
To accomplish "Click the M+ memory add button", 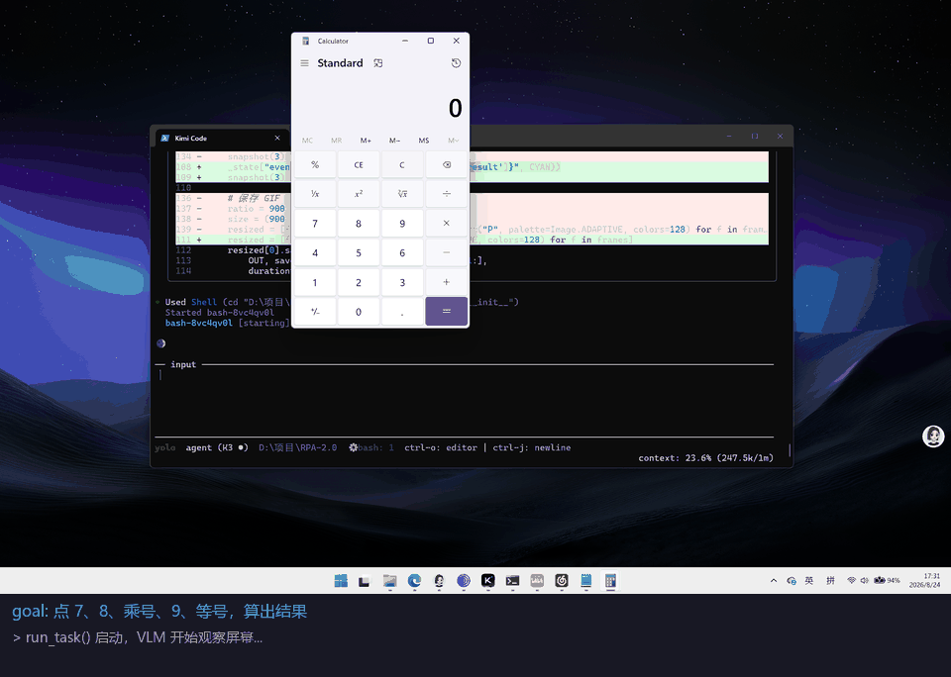I will (366, 141).
